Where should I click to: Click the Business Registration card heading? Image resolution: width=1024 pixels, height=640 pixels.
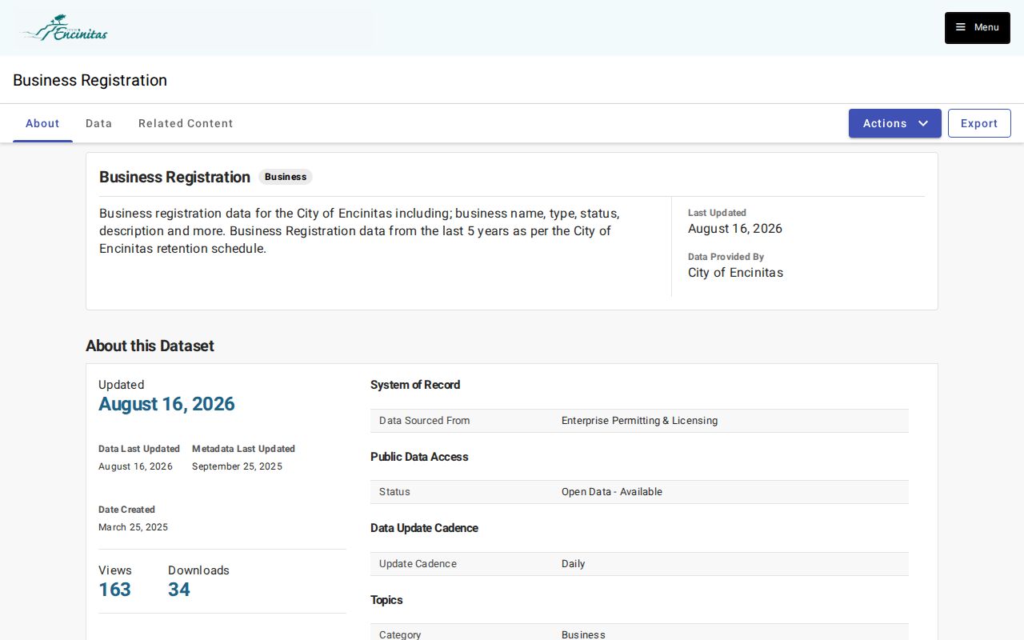coord(174,177)
